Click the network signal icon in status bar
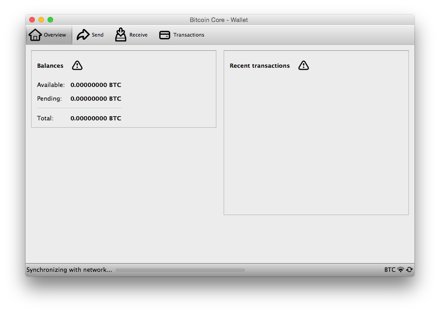440x313 pixels. pyautogui.click(x=401, y=270)
